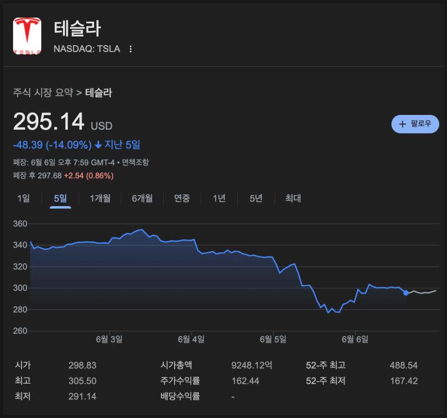Viewport: 447px width, 418px height.
Task: Click the 팔로우 follow button
Action: click(415, 124)
